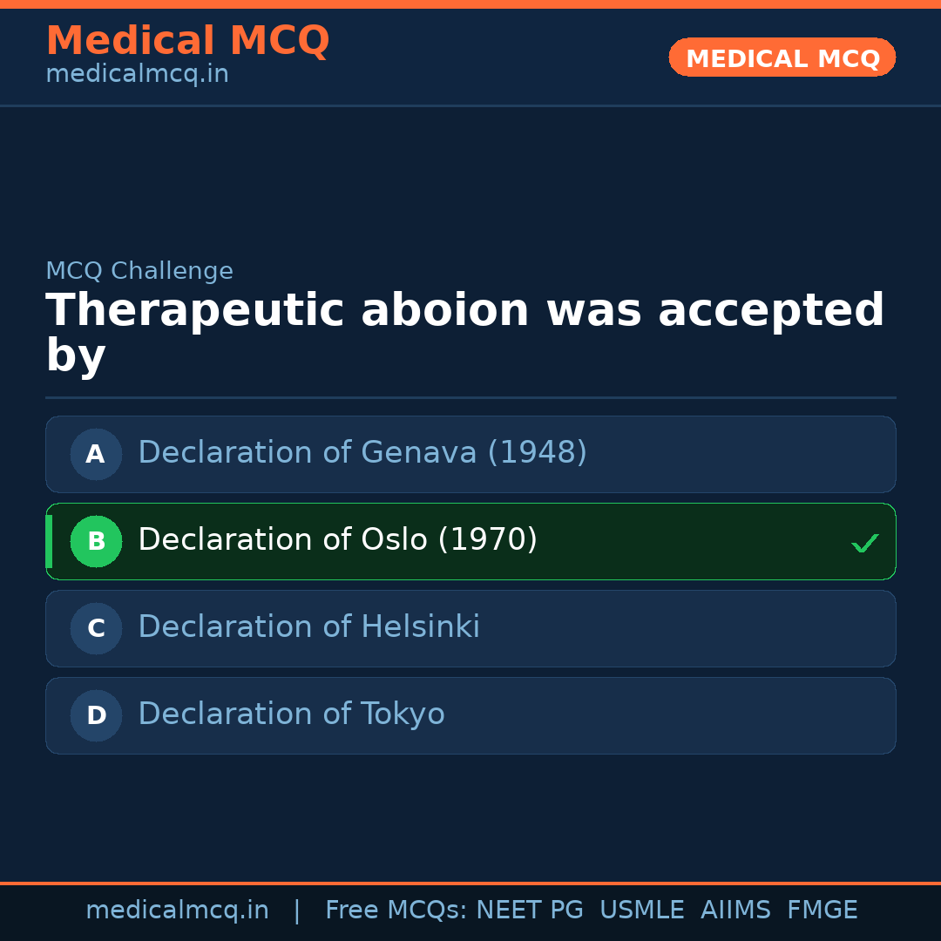The width and height of the screenshot is (941, 941).
Task: Choose Declaration of Oslo (1970) answer
Action: 337,540
